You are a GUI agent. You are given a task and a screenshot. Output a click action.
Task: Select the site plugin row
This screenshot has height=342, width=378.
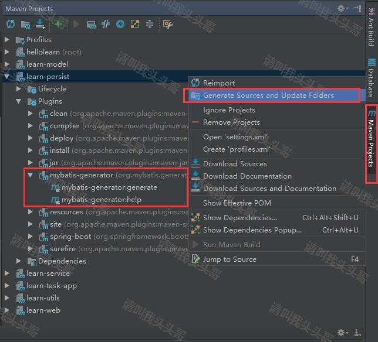(x=114, y=224)
